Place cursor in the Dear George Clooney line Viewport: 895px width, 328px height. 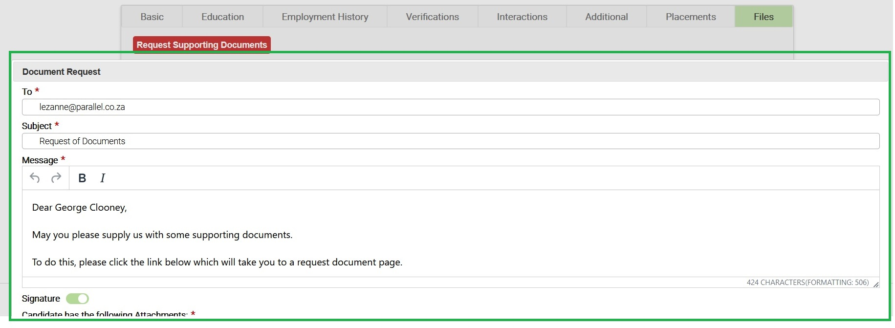coord(80,208)
